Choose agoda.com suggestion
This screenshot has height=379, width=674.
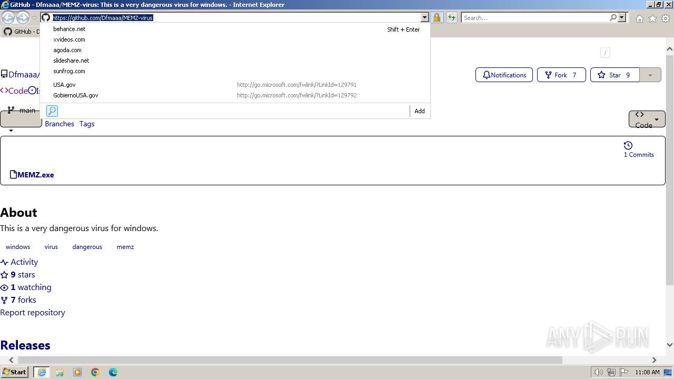coord(235,50)
